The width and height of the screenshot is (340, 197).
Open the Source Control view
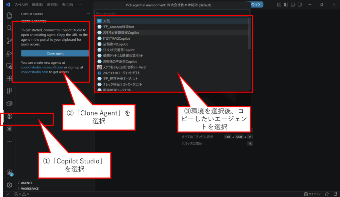[x=9, y=41]
